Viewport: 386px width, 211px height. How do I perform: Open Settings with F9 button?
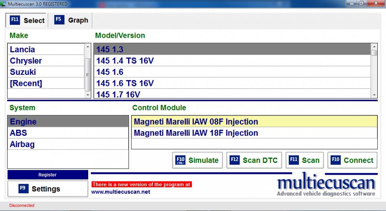[47, 189]
